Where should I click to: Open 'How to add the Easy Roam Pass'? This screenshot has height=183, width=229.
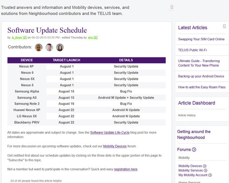point(202,87)
